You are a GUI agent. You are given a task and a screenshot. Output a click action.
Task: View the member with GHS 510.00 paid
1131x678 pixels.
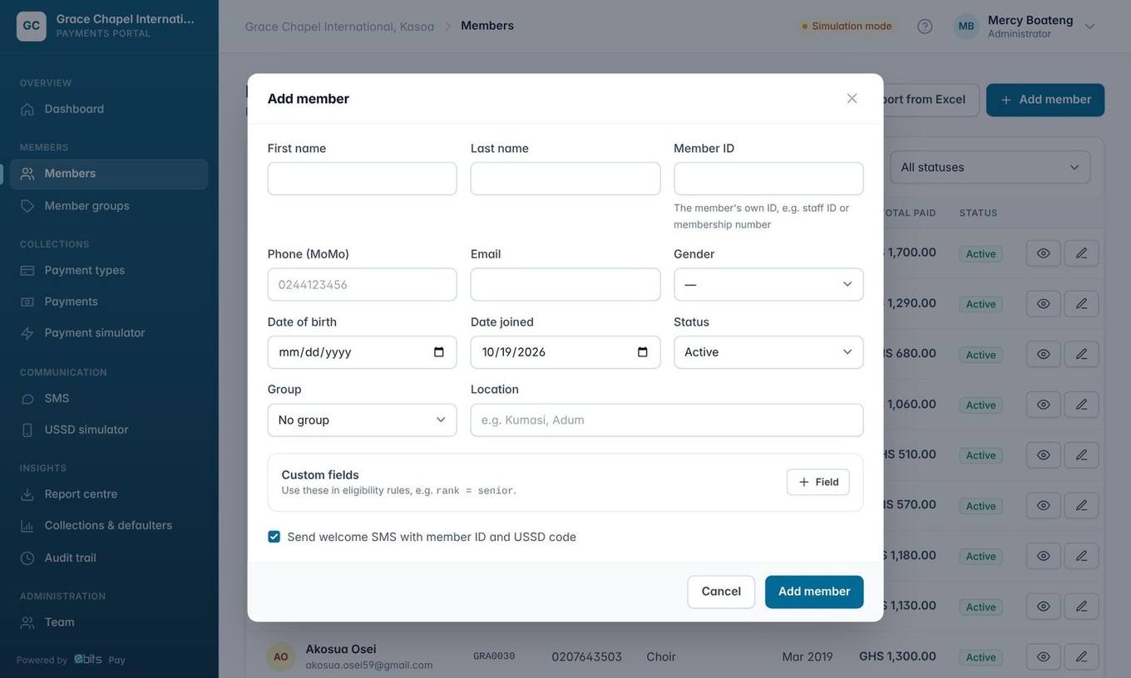click(x=1044, y=454)
